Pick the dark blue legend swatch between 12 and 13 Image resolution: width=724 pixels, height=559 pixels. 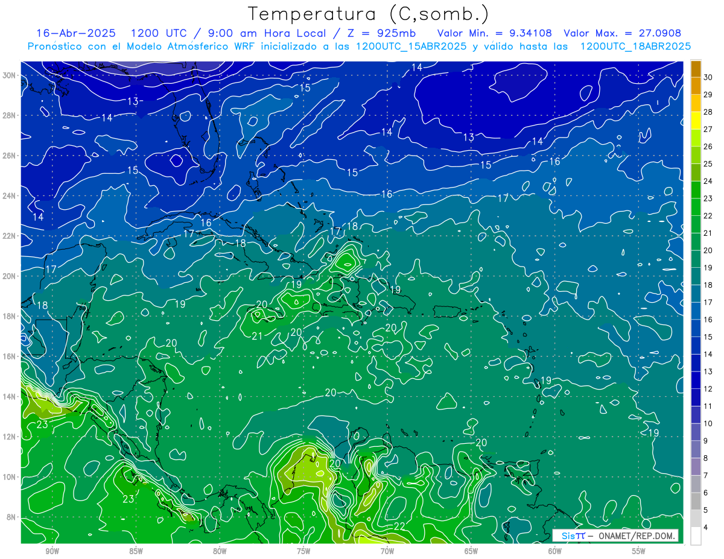click(696, 381)
